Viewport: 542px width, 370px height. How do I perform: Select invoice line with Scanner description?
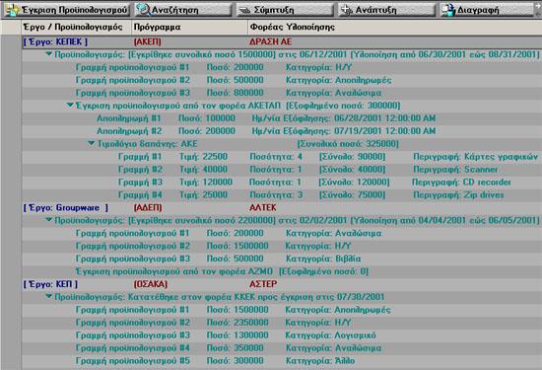282,170
